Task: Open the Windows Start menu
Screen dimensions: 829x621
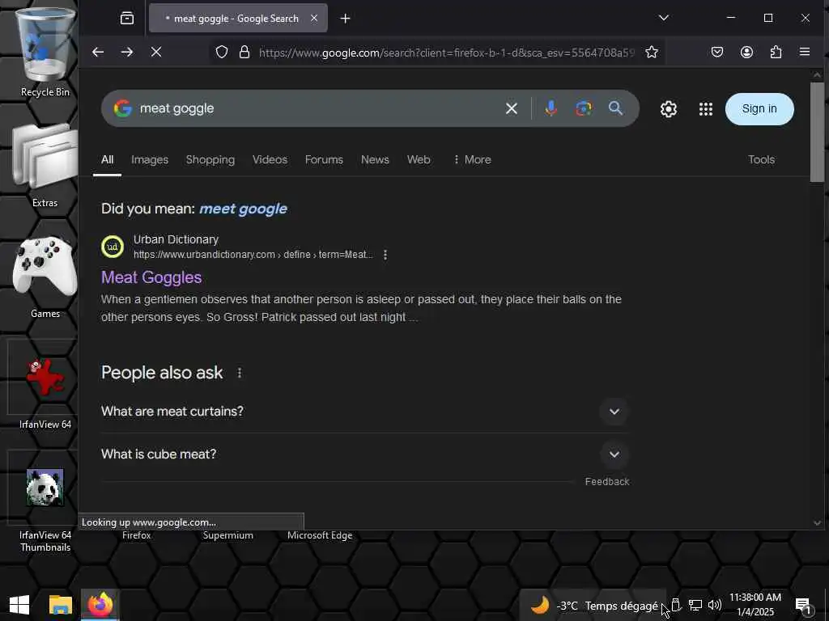Action: [x=19, y=605]
